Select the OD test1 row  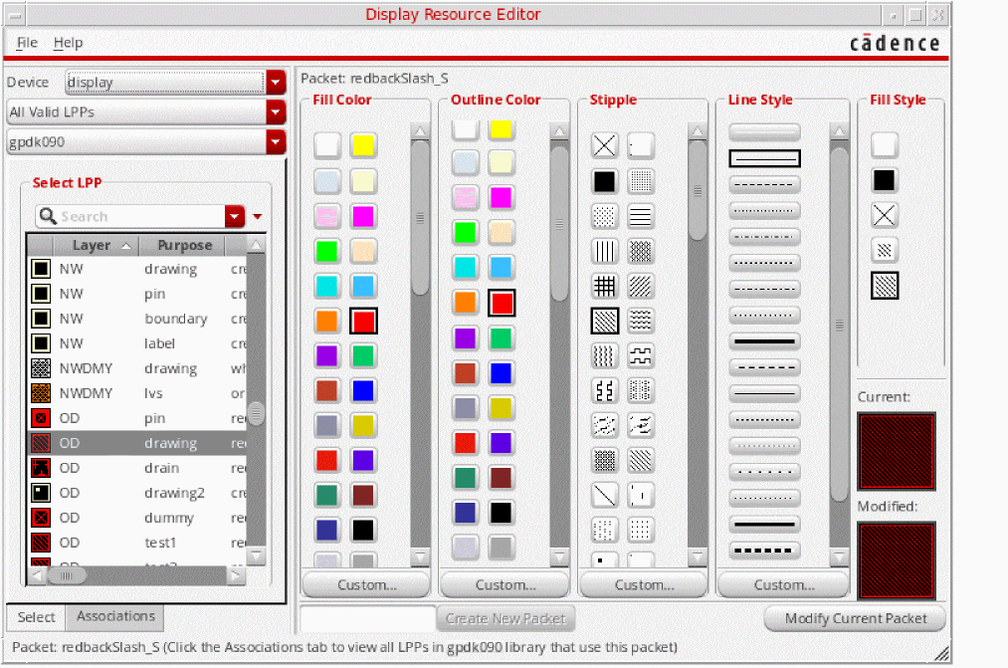click(136, 543)
